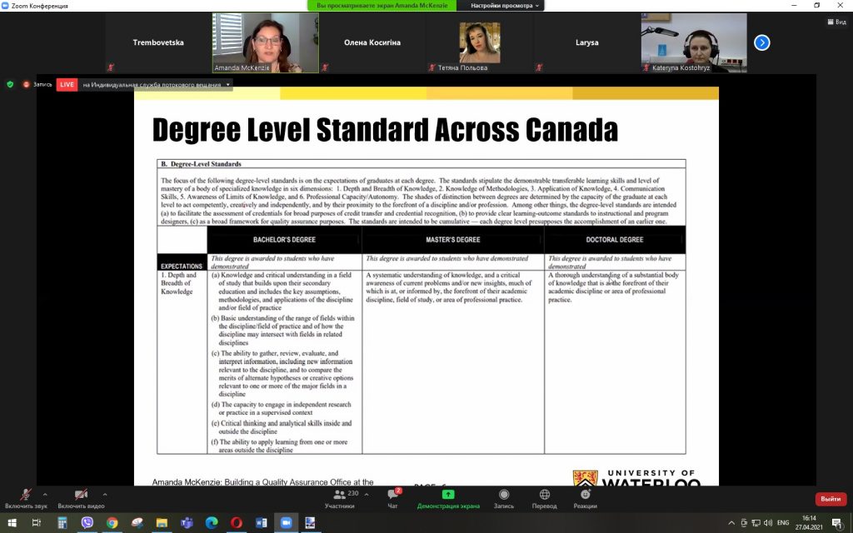Open the Участники participants panel

(340, 498)
